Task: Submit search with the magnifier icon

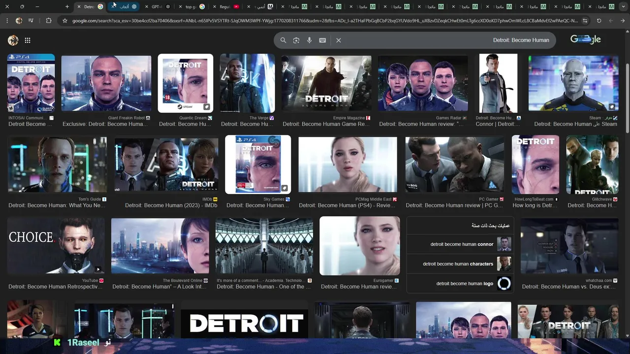Action: pyautogui.click(x=283, y=40)
